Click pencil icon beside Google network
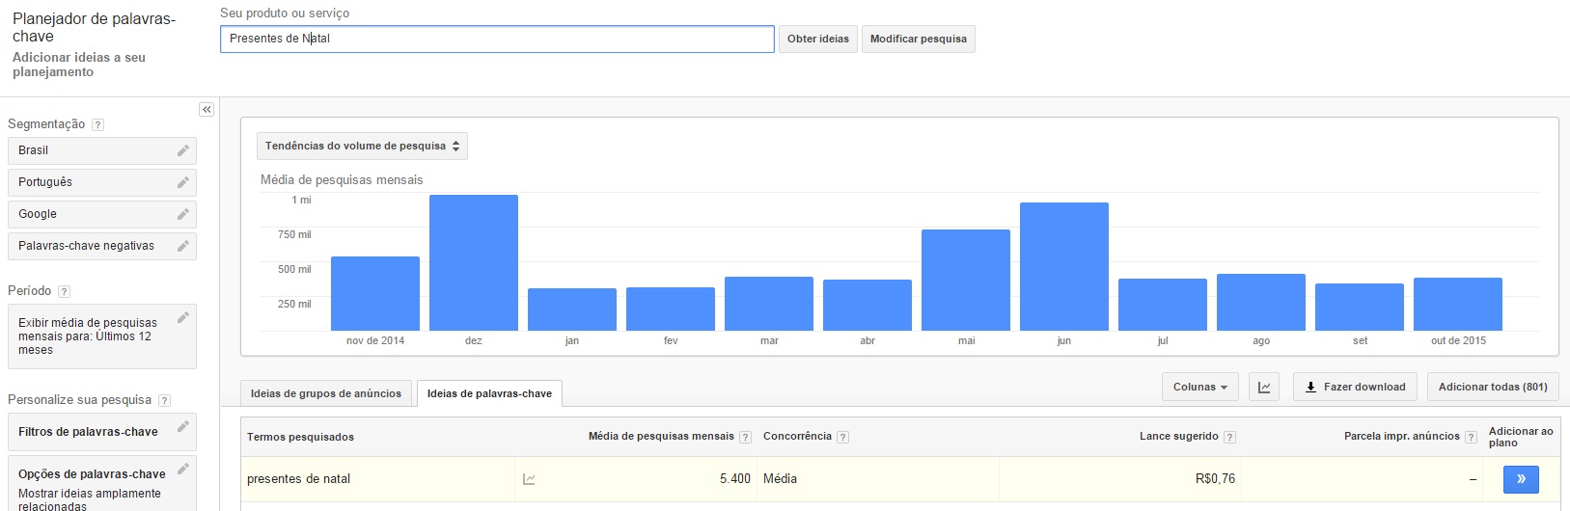The height and width of the screenshot is (511, 1570). coord(182,214)
